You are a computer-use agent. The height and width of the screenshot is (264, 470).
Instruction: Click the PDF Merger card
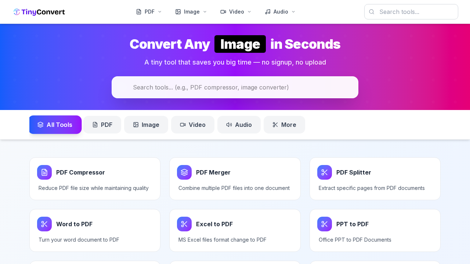coord(235,179)
